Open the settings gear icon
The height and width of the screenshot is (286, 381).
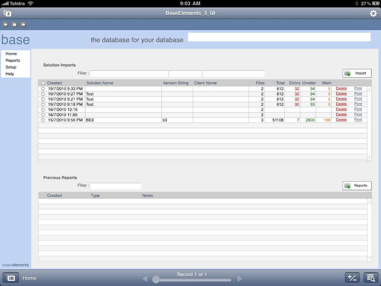(373, 13)
